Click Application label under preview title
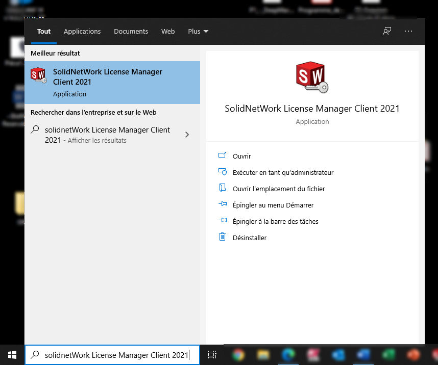This screenshot has height=365, width=438. coord(312,122)
